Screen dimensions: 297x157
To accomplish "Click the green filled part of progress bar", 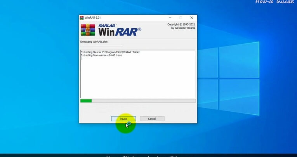I will click(x=86, y=101).
